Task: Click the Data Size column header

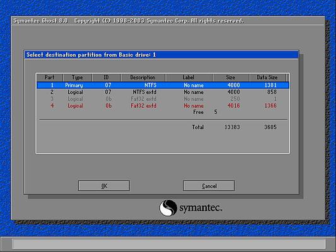Action: click(x=267, y=77)
